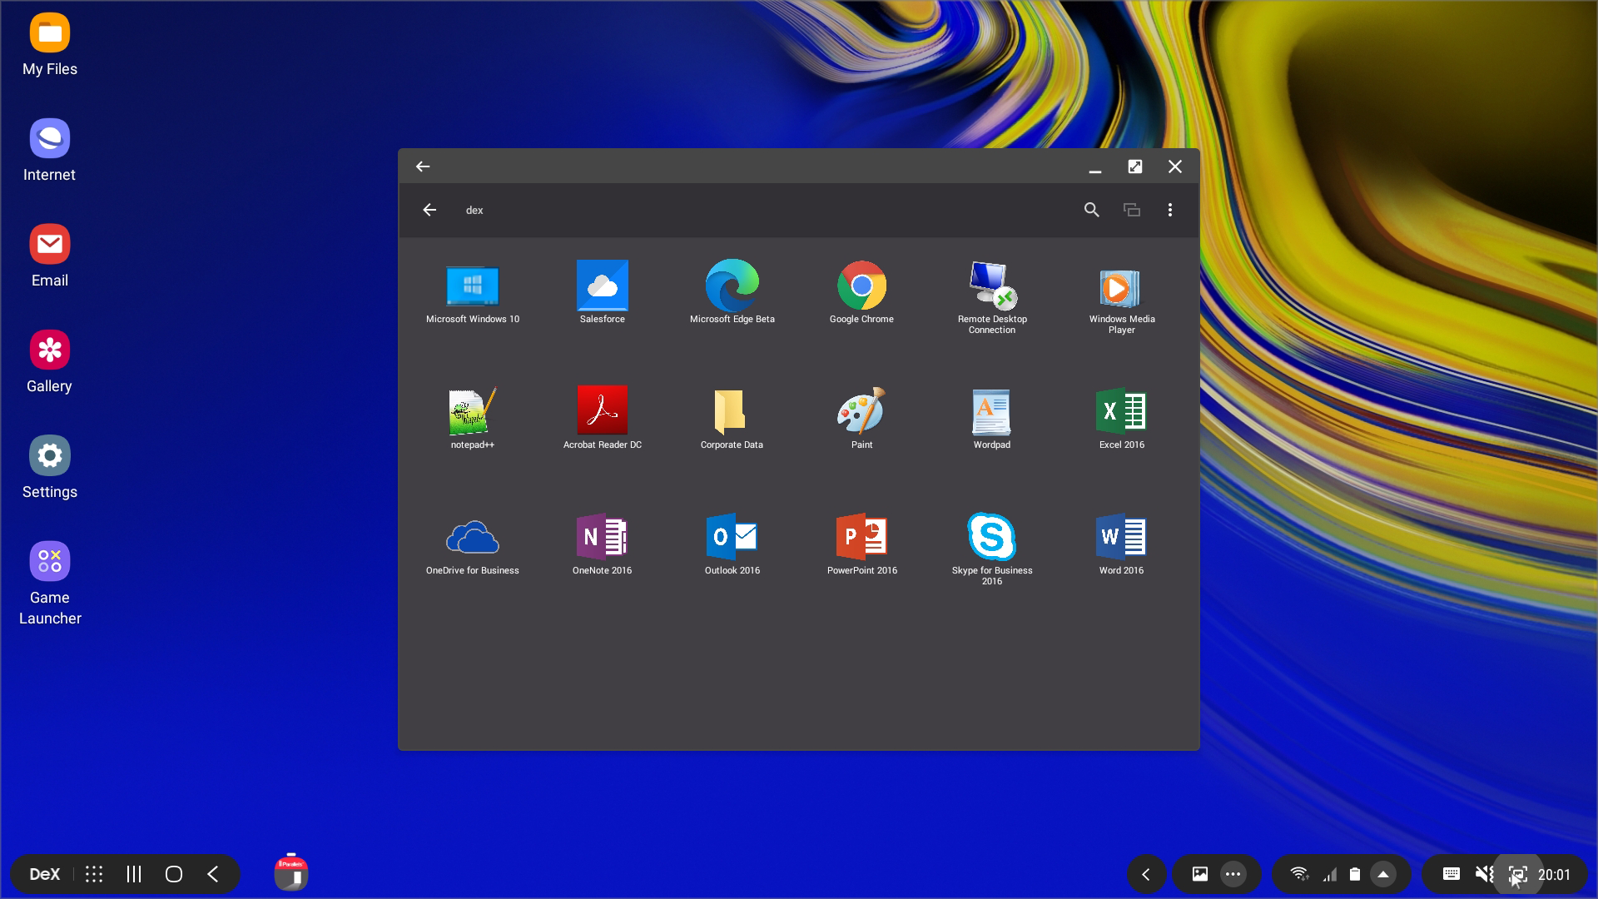Open the three-dot overflow menu
This screenshot has width=1598, height=899.
click(x=1169, y=210)
